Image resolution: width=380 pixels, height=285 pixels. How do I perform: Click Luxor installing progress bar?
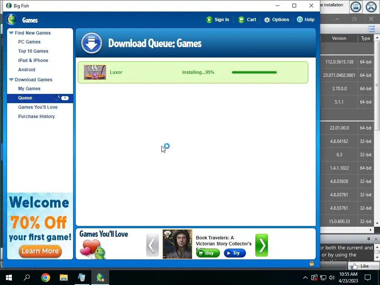click(255, 72)
